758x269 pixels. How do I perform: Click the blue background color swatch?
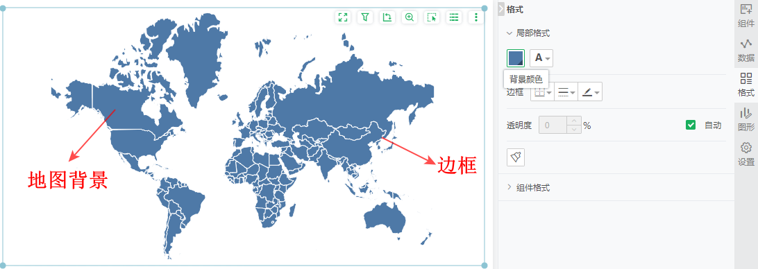point(516,58)
